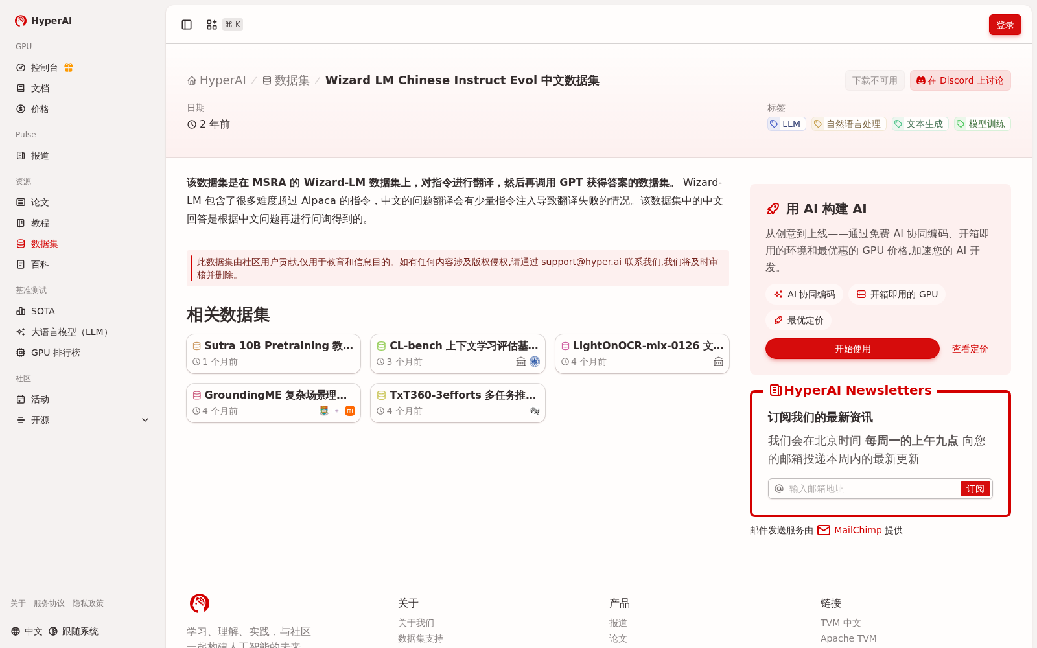1037x648 pixels.
Task: Click the newsletter icon by HyperAI Newsletters
Action: point(775,390)
